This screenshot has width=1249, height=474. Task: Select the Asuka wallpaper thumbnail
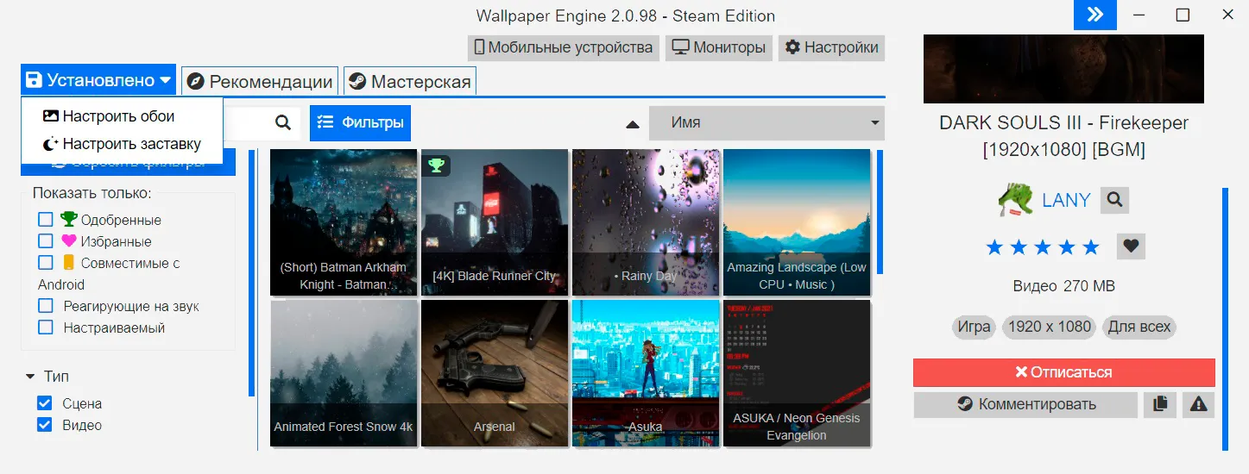pyautogui.click(x=646, y=373)
